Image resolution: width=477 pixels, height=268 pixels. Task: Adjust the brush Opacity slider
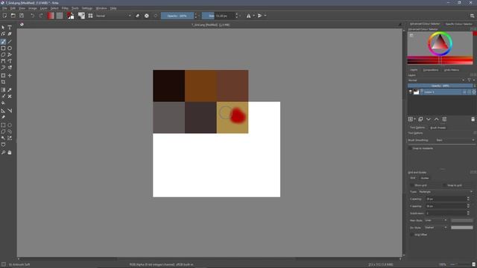click(177, 16)
